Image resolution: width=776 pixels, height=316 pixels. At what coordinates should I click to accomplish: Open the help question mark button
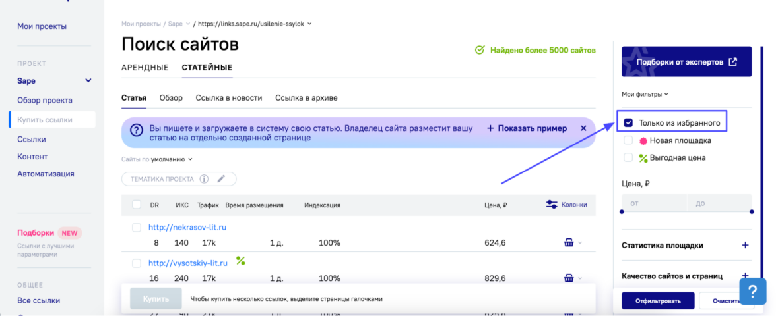(x=752, y=291)
